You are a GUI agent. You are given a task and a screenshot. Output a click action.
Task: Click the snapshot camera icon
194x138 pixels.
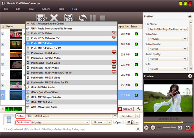pyautogui.click(x=188, y=128)
